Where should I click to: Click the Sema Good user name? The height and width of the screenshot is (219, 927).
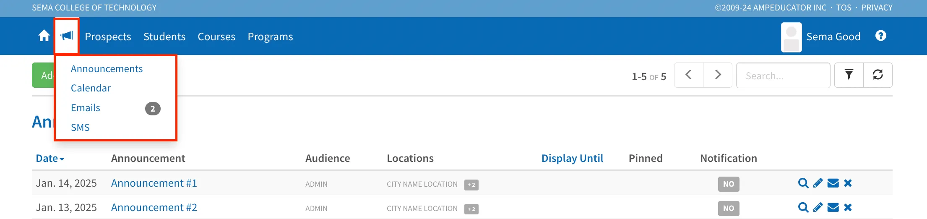pos(833,37)
